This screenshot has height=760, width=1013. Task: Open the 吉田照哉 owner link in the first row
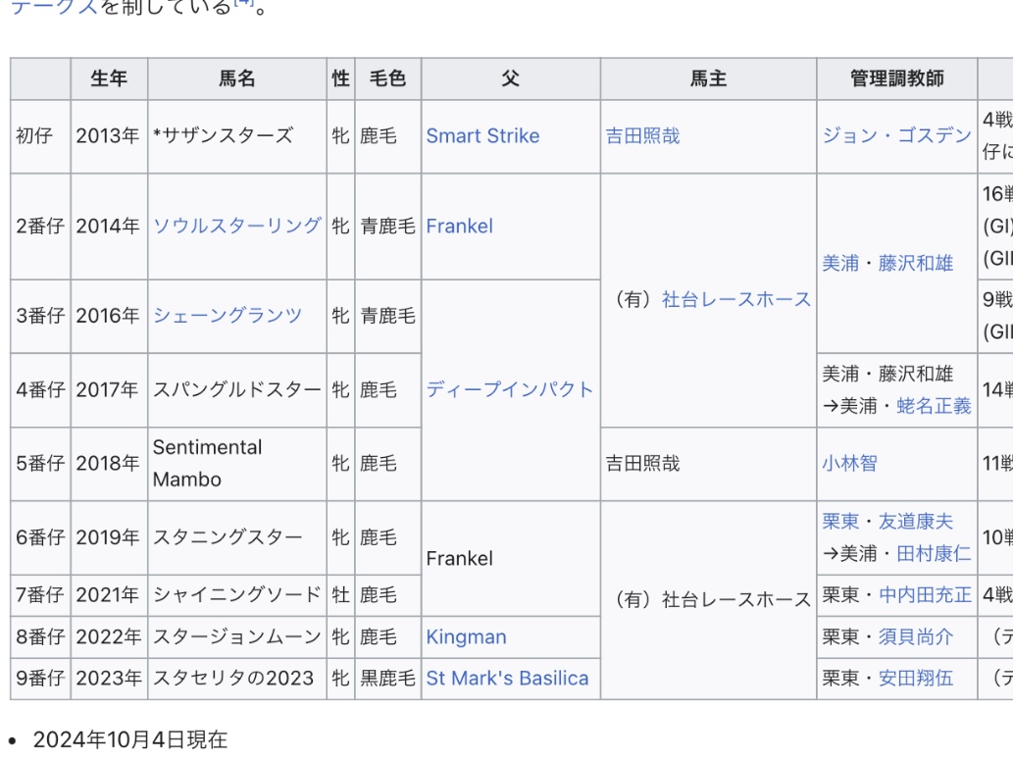pos(643,135)
